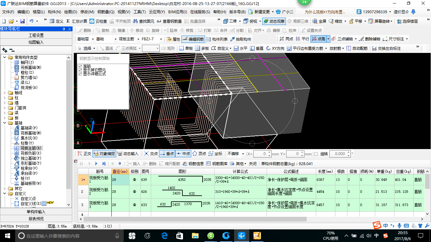The height and width of the screenshot is (242, 431).
Task: Open 视图(V) menu
Action: pyautogui.click(x=124, y=12)
